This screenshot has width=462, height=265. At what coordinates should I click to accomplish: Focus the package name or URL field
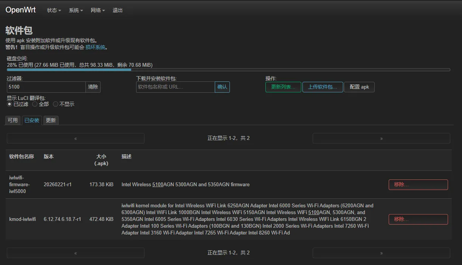(175, 87)
